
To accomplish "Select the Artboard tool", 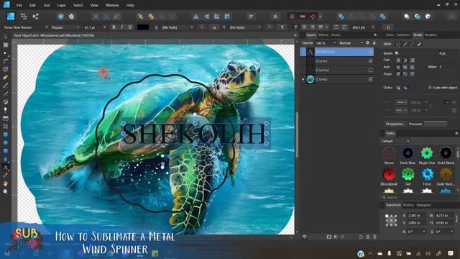I will point(5,45).
